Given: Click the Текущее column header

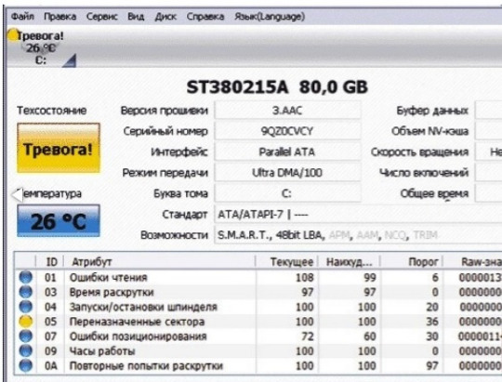Looking at the screenshot, I should coord(286,262).
